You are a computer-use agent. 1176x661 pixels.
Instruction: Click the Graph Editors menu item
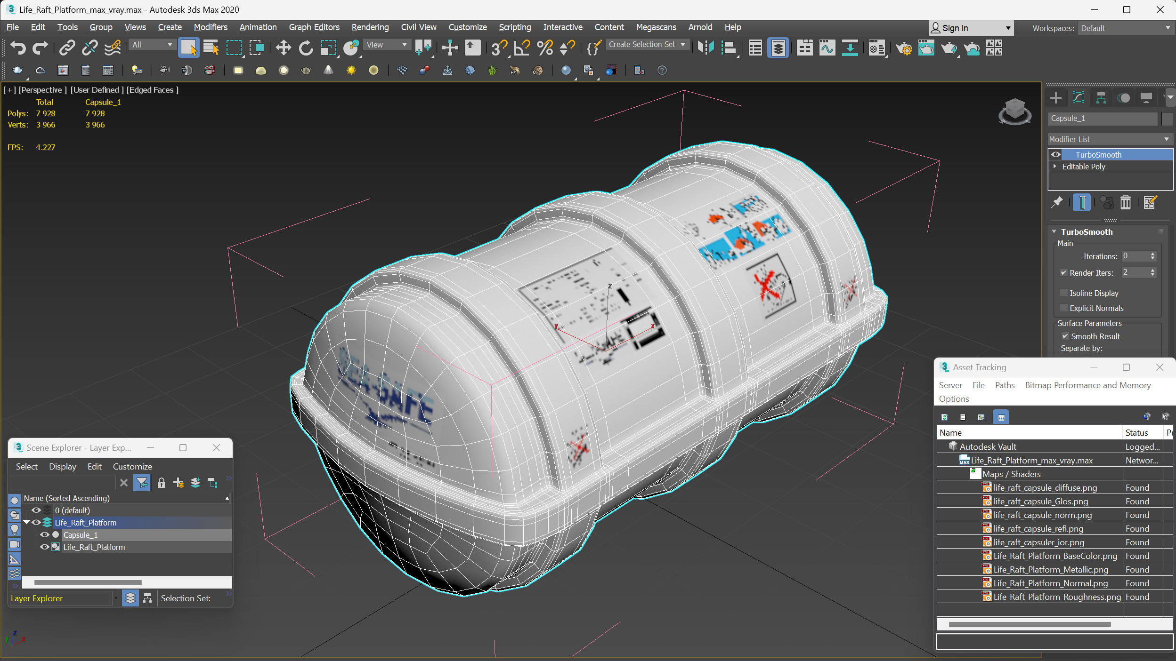click(315, 27)
